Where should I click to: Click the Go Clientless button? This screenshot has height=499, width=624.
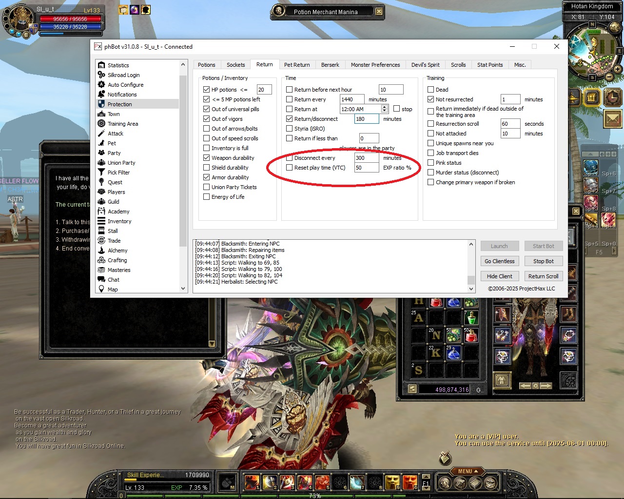(499, 261)
